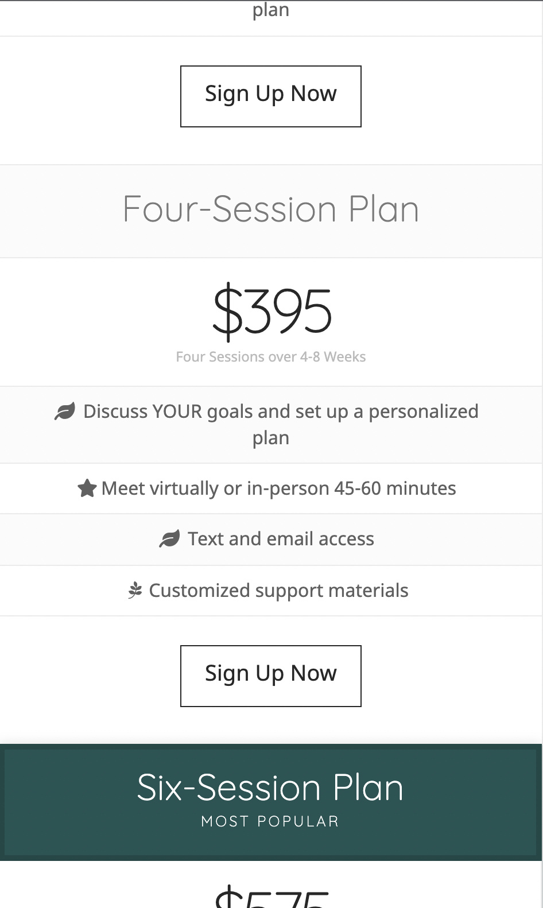Click the partially visible $575 price
The width and height of the screenshot is (543, 908).
point(272,897)
